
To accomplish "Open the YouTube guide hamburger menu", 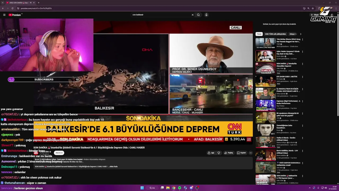I will 4,15.
